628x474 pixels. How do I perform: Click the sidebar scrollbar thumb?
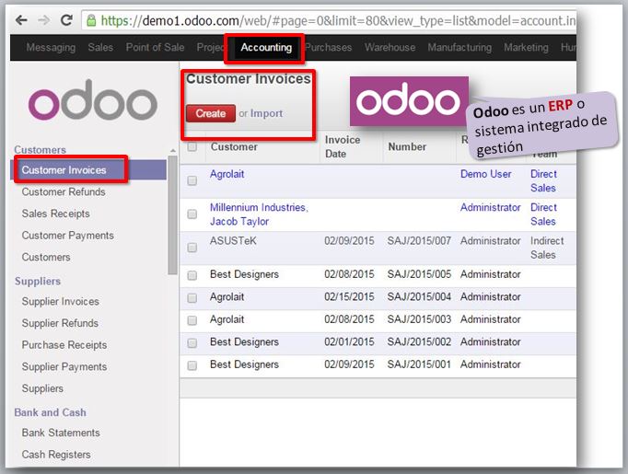[x=172, y=215]
